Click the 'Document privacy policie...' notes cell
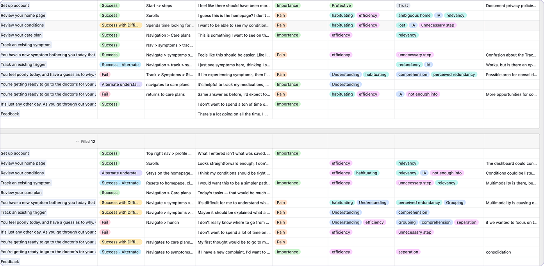 (512, 6)
